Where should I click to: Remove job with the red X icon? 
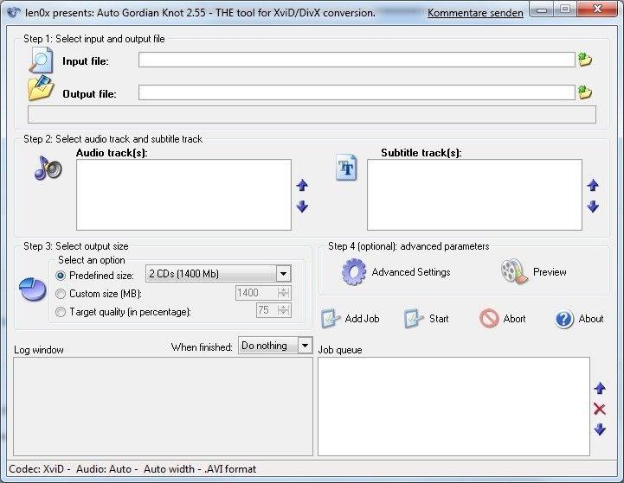pos(600,409)
